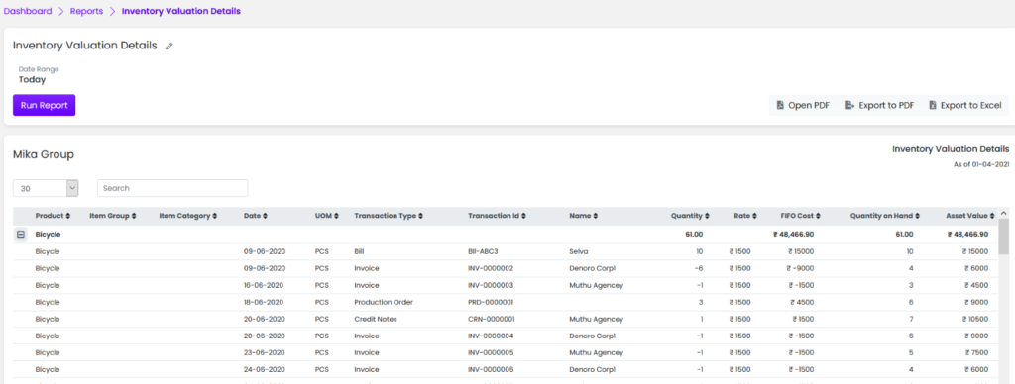1015x384 pixels.
Task: Click the table's vertical scrollbar thumb
Action: pyautogui.click(x=1003, y=237)
